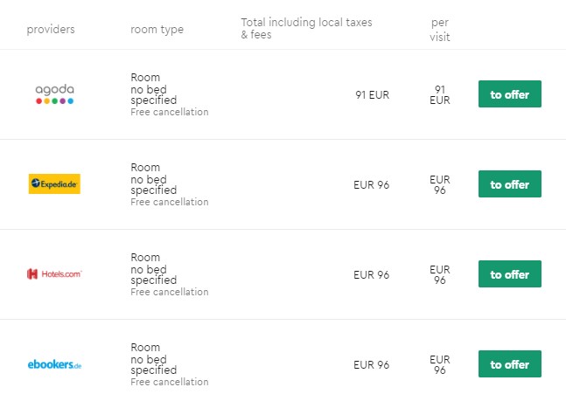Open the Agoda offer with green button
The height and width of the screenshot is (408, 566).
510,94
